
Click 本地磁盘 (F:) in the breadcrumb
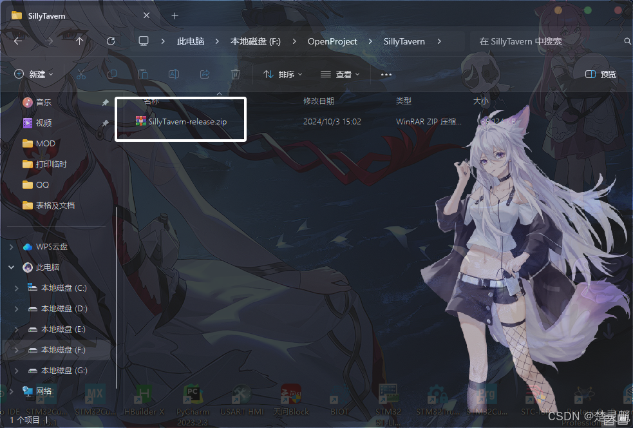[255, 41]
